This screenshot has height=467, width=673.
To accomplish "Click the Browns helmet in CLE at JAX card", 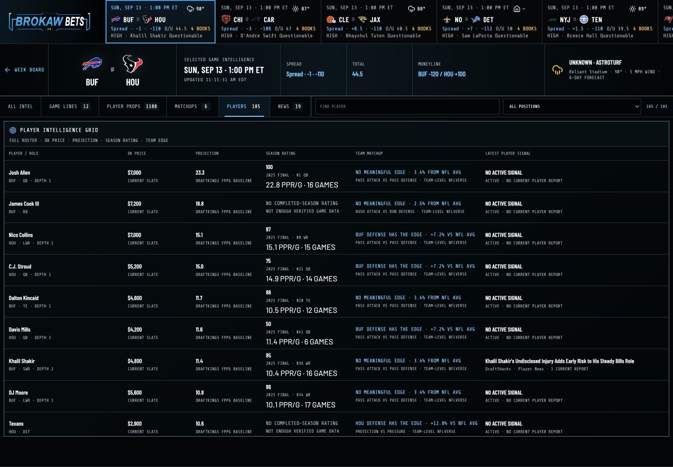I will (331, 20).
